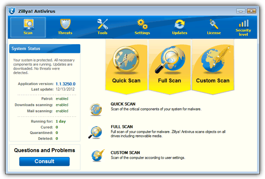Image resolution: width=265 pixels, height=179 pixels.
Task: Click the Consult button
Action: 45,161
